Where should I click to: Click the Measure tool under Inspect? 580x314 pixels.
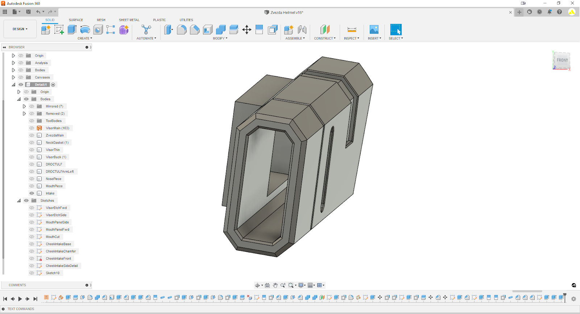coord(351,30)
